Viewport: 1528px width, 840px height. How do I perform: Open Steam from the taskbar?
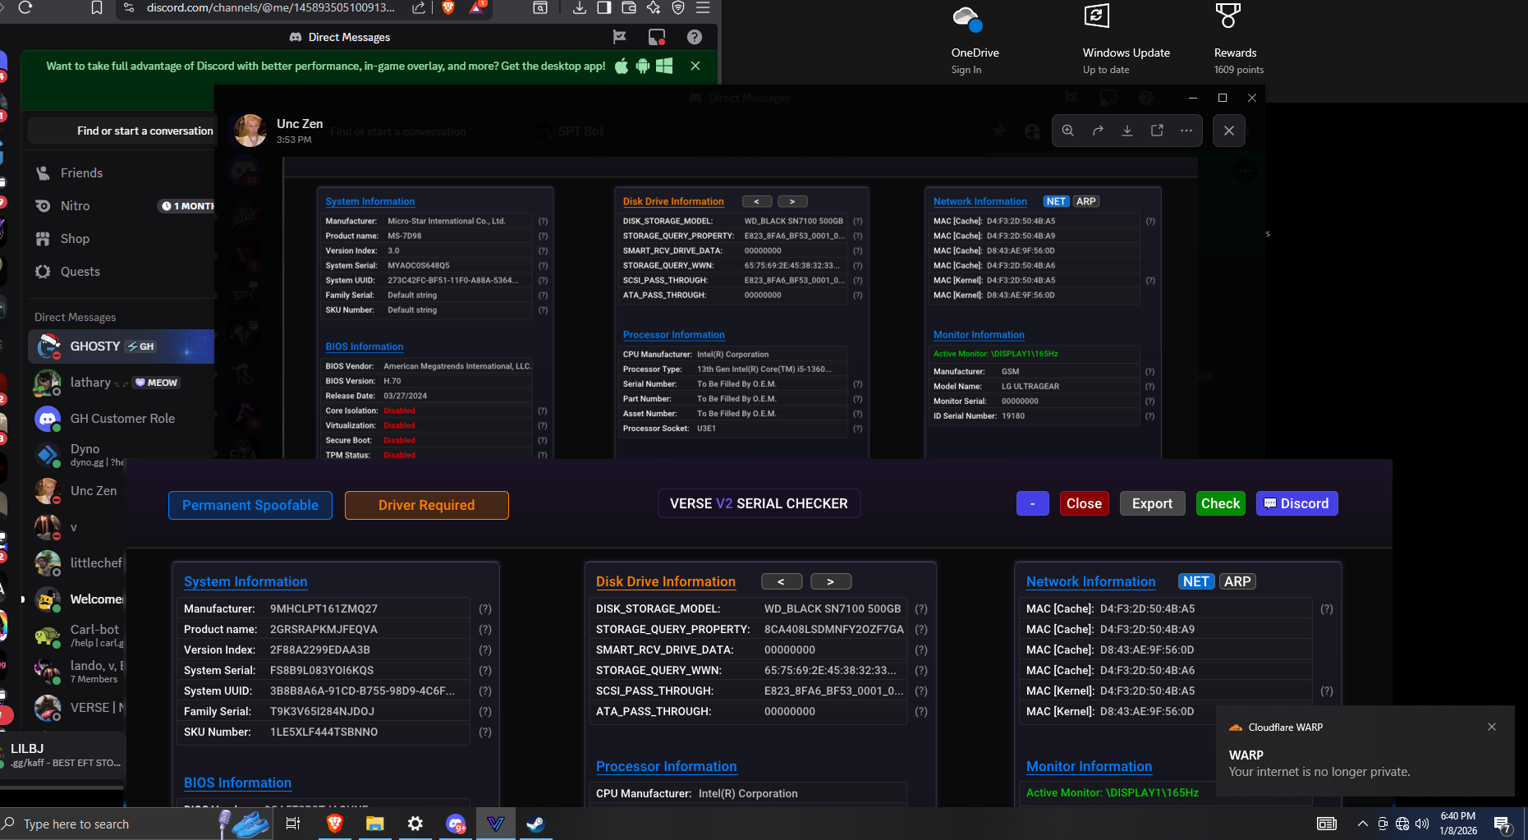click(x=535, y=824)
